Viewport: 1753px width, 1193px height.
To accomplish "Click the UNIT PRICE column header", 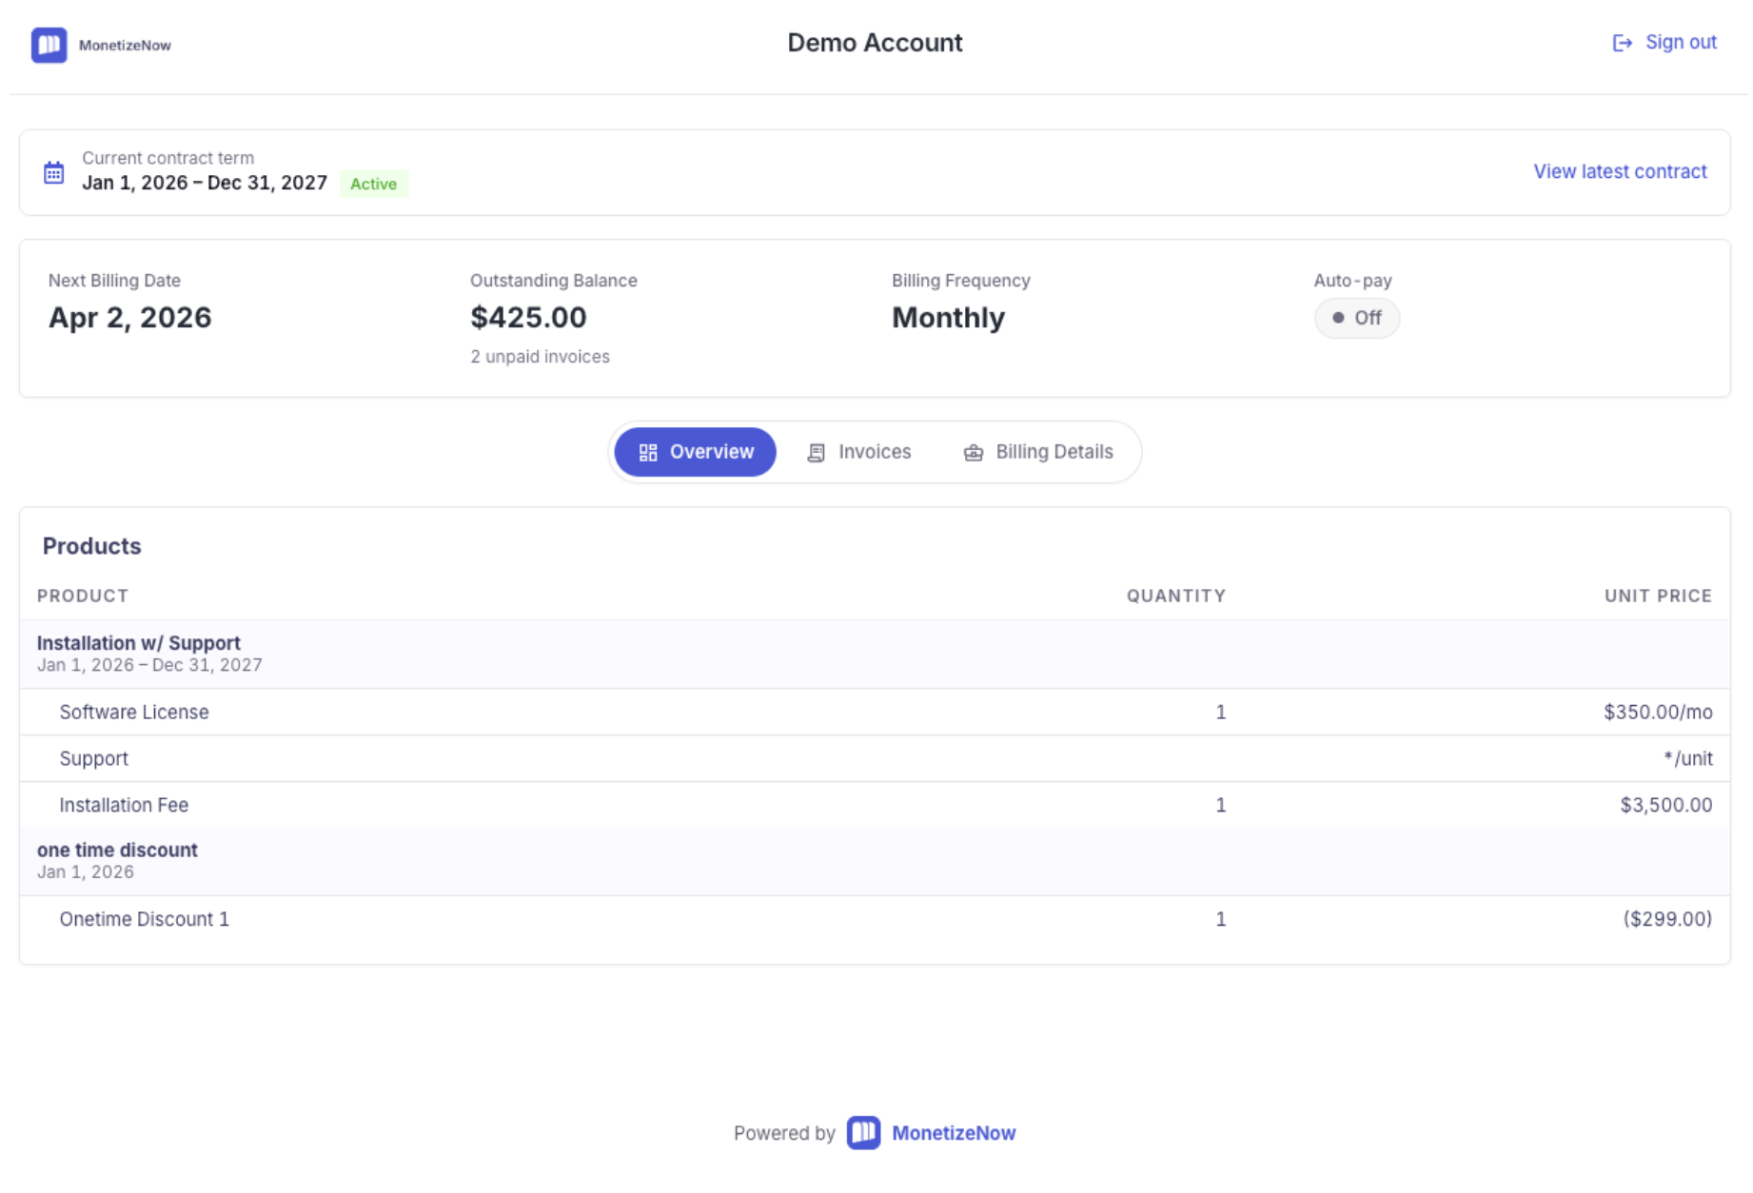I will [x=1658, y=596].
